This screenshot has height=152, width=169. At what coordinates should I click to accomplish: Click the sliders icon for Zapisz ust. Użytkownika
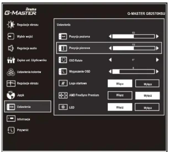click(11, 60)
